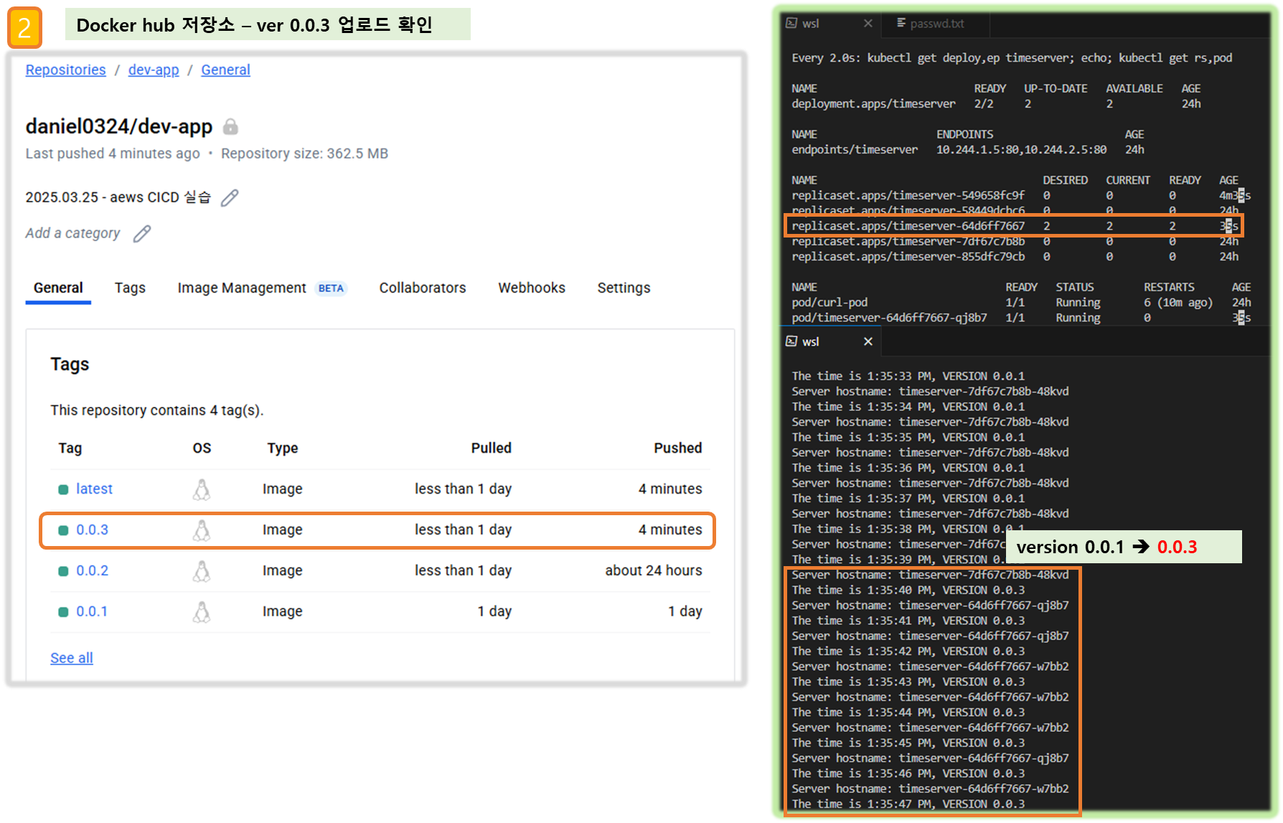The width and height of the screenshot is (1283, 823).
Task: Open the Collaborators tab
Action: click(423, 288)
